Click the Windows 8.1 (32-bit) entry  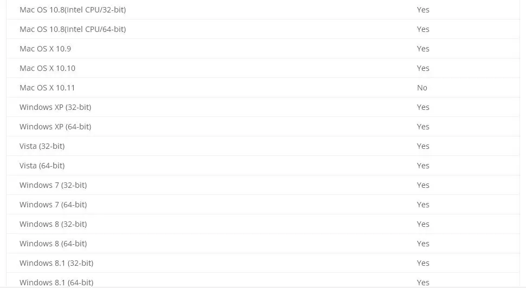point(56,263)
